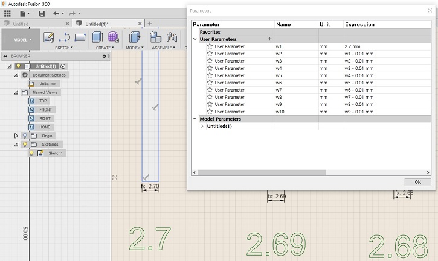
Task: Select the Rectangle sketch tool
Action: click(80, 37)
